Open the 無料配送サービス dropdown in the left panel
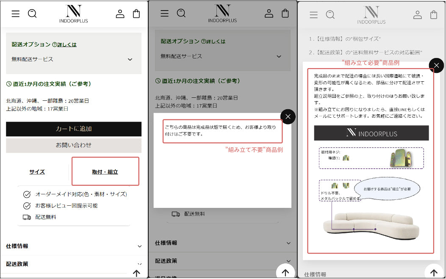The width and height of the screenshot is (446, 279). [74, 59]
